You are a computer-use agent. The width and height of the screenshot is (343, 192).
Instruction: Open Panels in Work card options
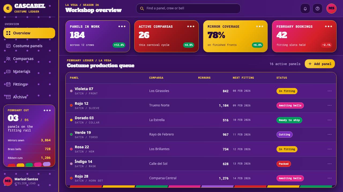point(122,26)
